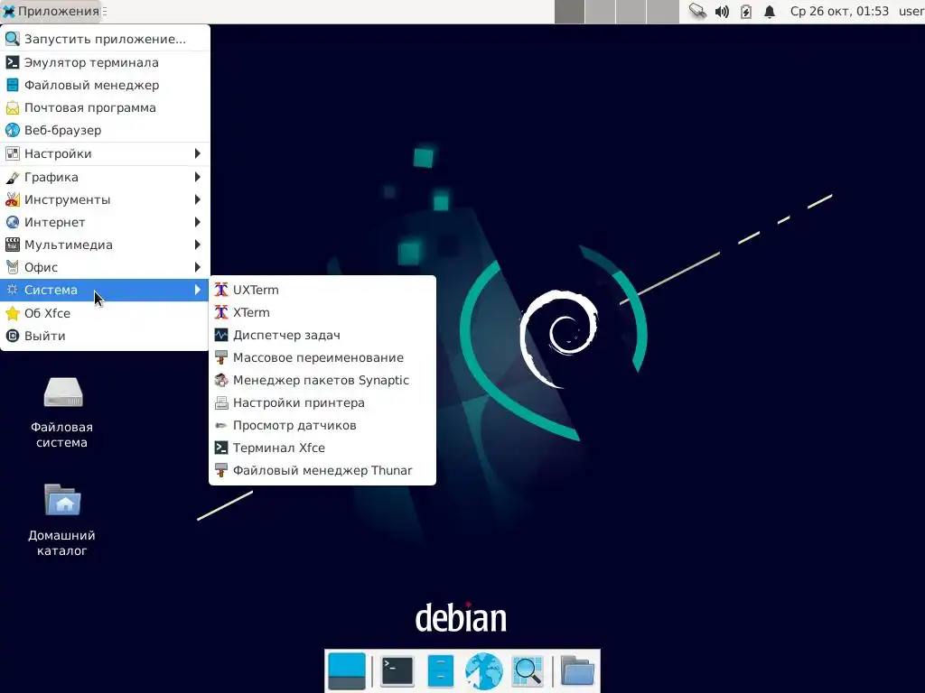925x693 pixels.
Task: Switch to the third workspace in the pager
Action: pos(631,12)
